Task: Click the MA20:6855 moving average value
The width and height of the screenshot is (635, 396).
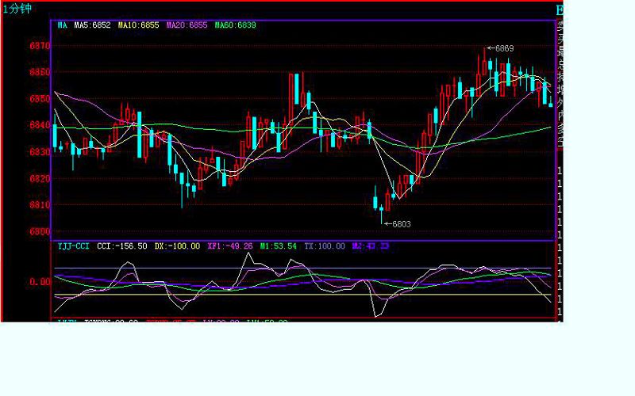Action: [187, 25]
